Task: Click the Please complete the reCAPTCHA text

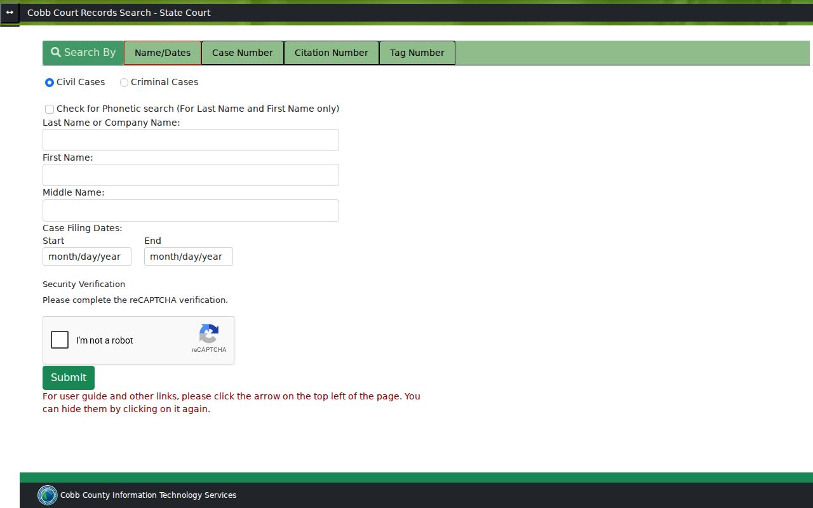Action: [135, 300]
